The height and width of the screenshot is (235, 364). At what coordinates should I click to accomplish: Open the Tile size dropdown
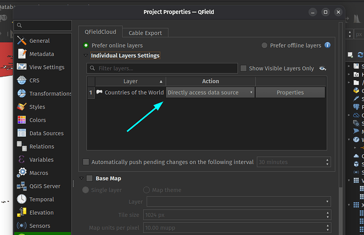pos(239,215)
